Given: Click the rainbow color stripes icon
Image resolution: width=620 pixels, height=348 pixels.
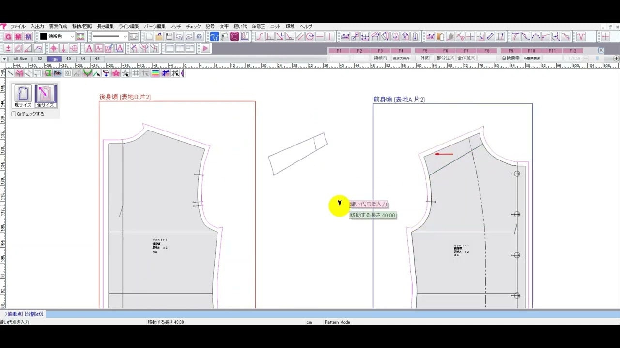Looking at the screenshot, I should 155,73.
